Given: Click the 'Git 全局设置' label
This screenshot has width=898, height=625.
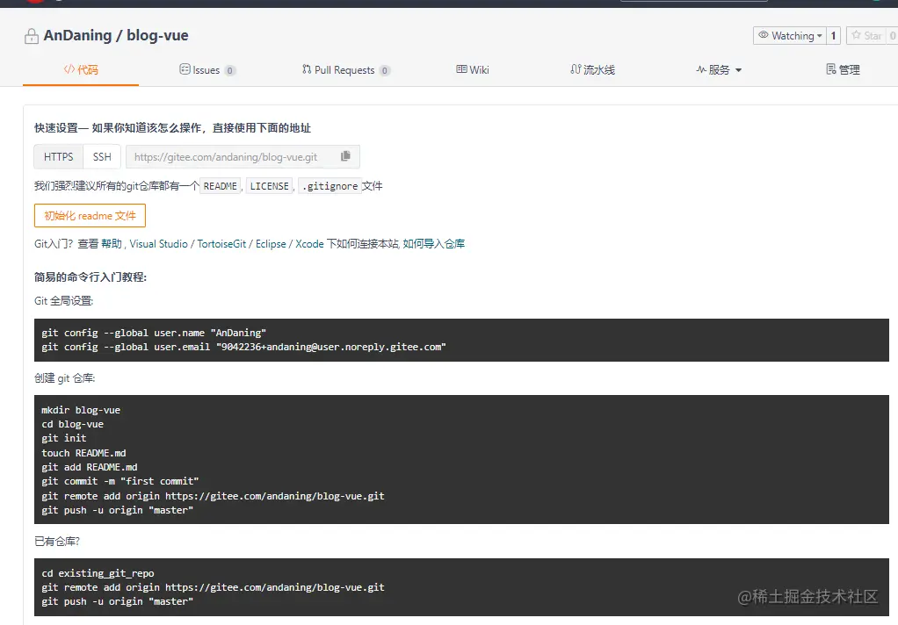Looking at the screenshot, I should click(x=63, y=301).
